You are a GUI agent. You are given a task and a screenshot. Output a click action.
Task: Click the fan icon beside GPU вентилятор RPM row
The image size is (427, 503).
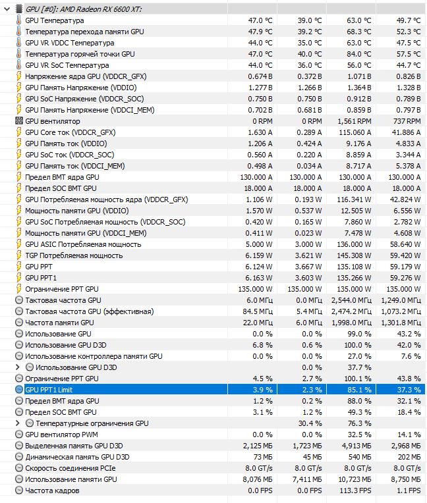19,121
